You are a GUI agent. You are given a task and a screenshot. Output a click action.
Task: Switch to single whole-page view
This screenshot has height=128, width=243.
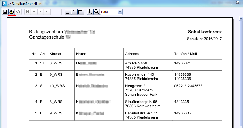point(68,12)
